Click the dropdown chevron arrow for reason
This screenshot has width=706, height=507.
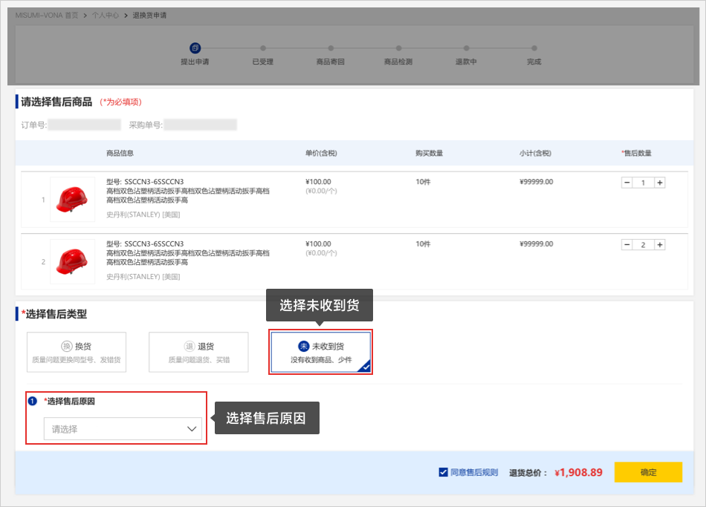(192, 429)
